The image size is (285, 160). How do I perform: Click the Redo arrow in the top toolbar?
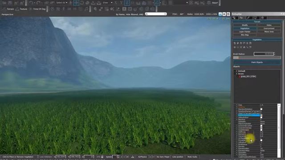coord(38,3)
